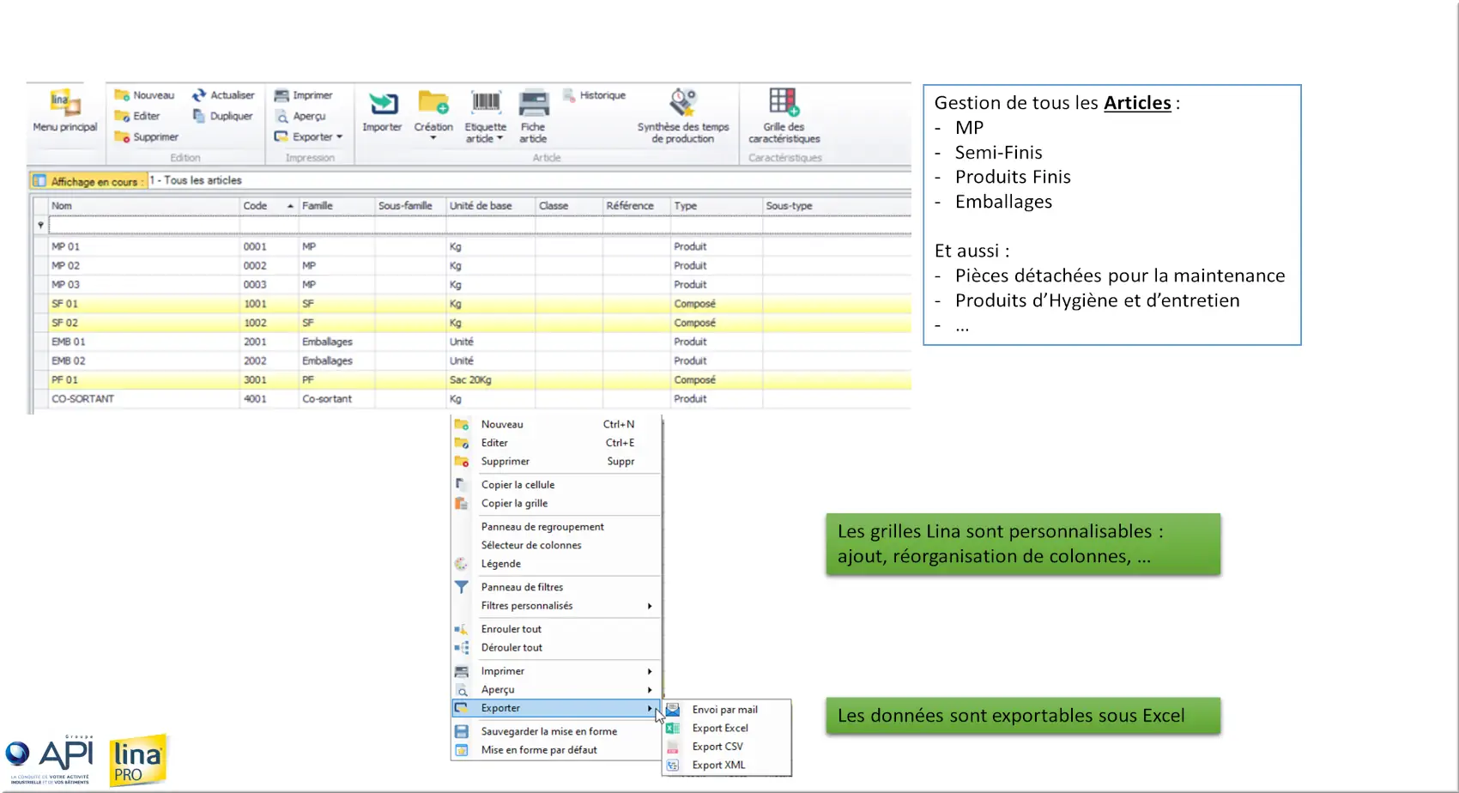Choose Supprimer in the context menu
The image size is (1459, 793).
[556, 462]
